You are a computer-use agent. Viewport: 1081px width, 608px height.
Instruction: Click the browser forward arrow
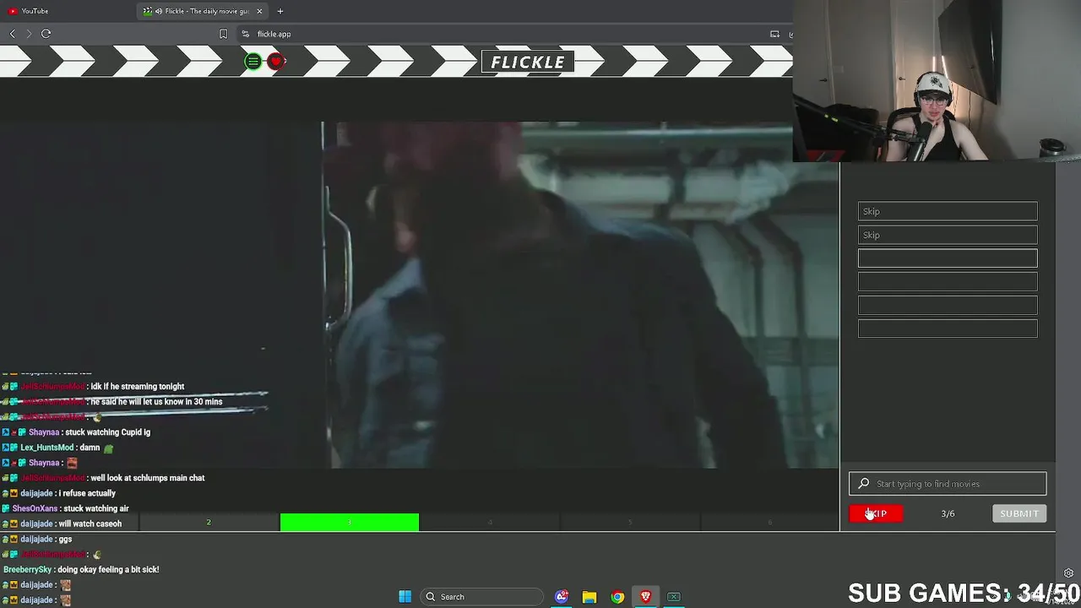pyautogui.click(x=29, y=34)
